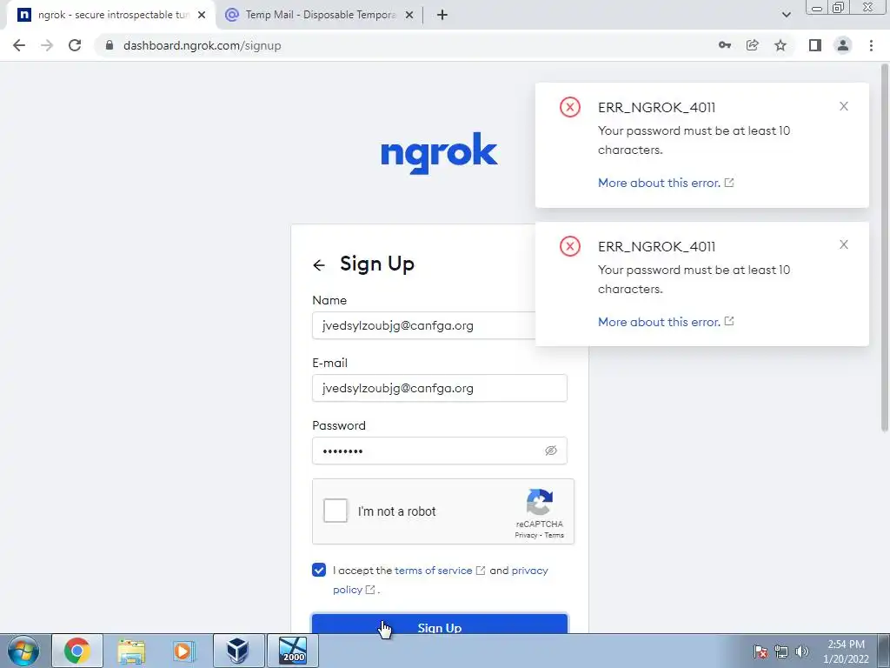Open the saved passwords key icon
890x668 pixels.
[x=724, y=45]
